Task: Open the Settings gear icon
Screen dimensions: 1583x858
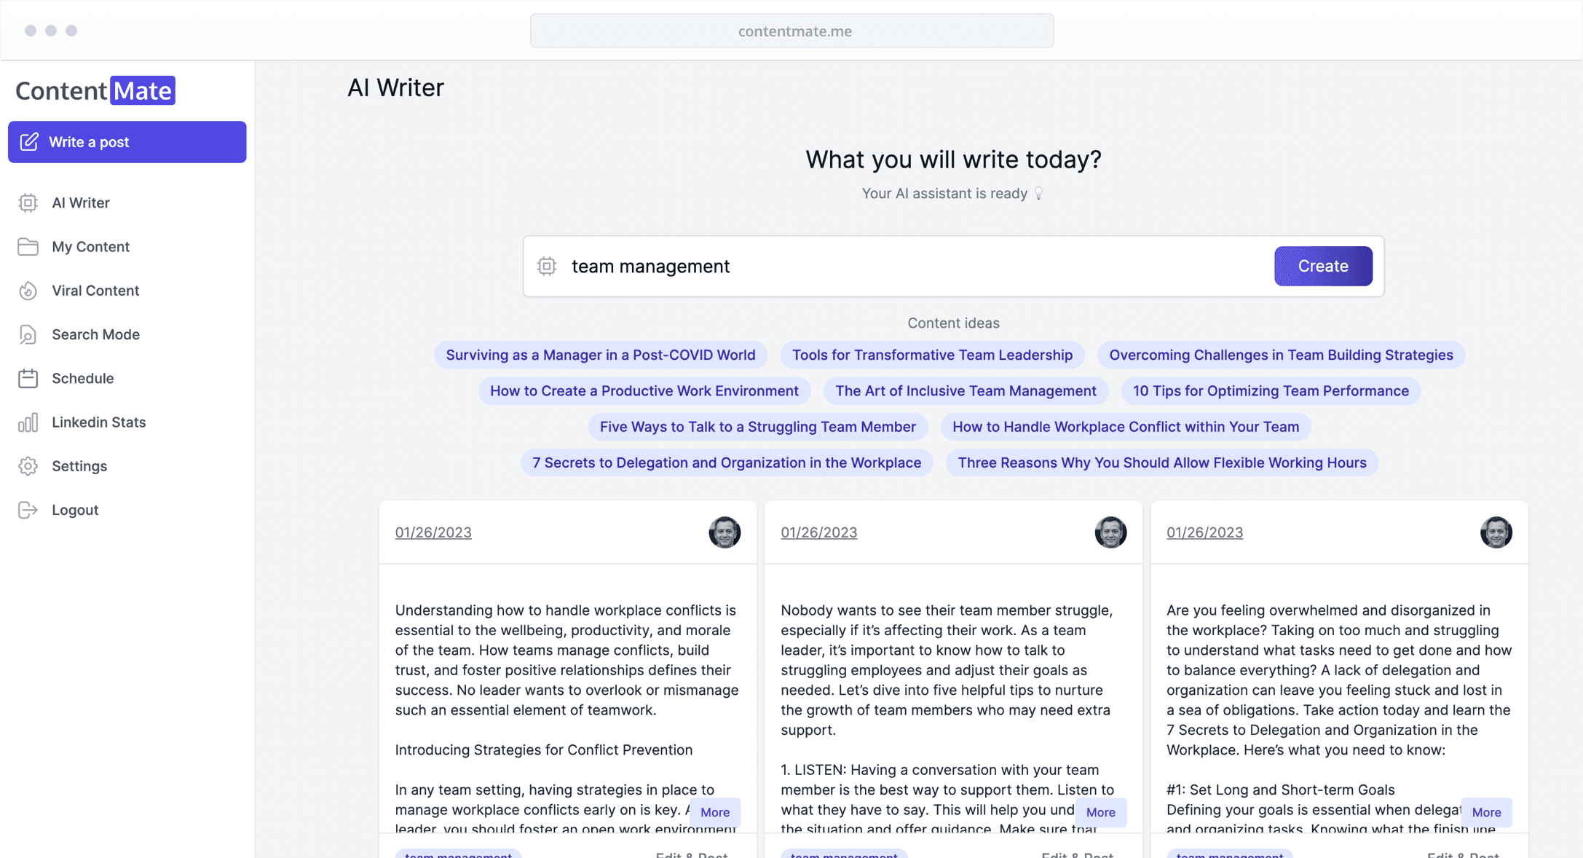Action: tap(28, 466)
